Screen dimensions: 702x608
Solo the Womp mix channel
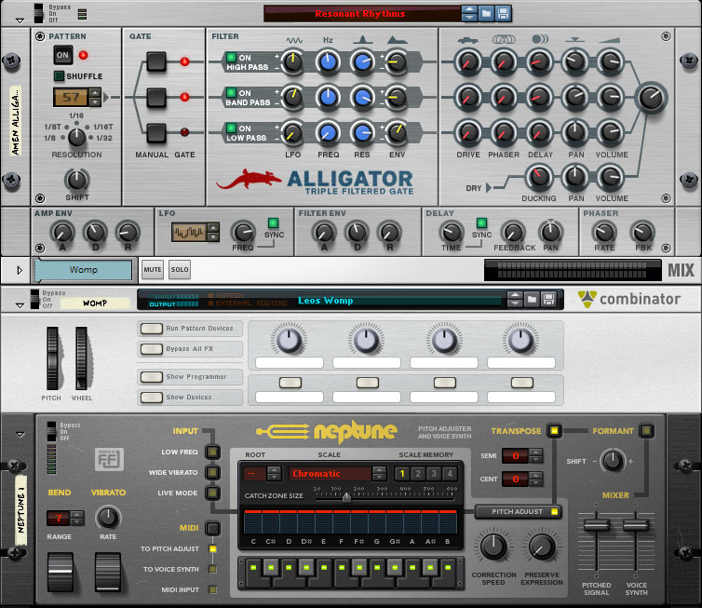pos(180,269)
